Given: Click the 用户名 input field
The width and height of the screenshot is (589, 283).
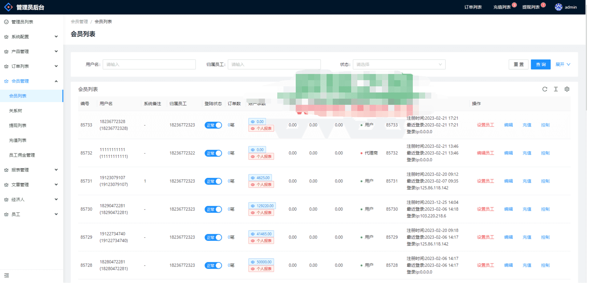Looking at the screenshot, I should (149, 64).
